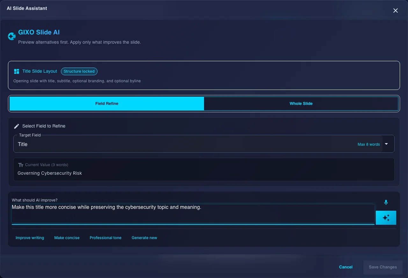Screen dimensions: 408x278
Task: Click the Improve writing suggestion
Action: click(x=30, y=238)
